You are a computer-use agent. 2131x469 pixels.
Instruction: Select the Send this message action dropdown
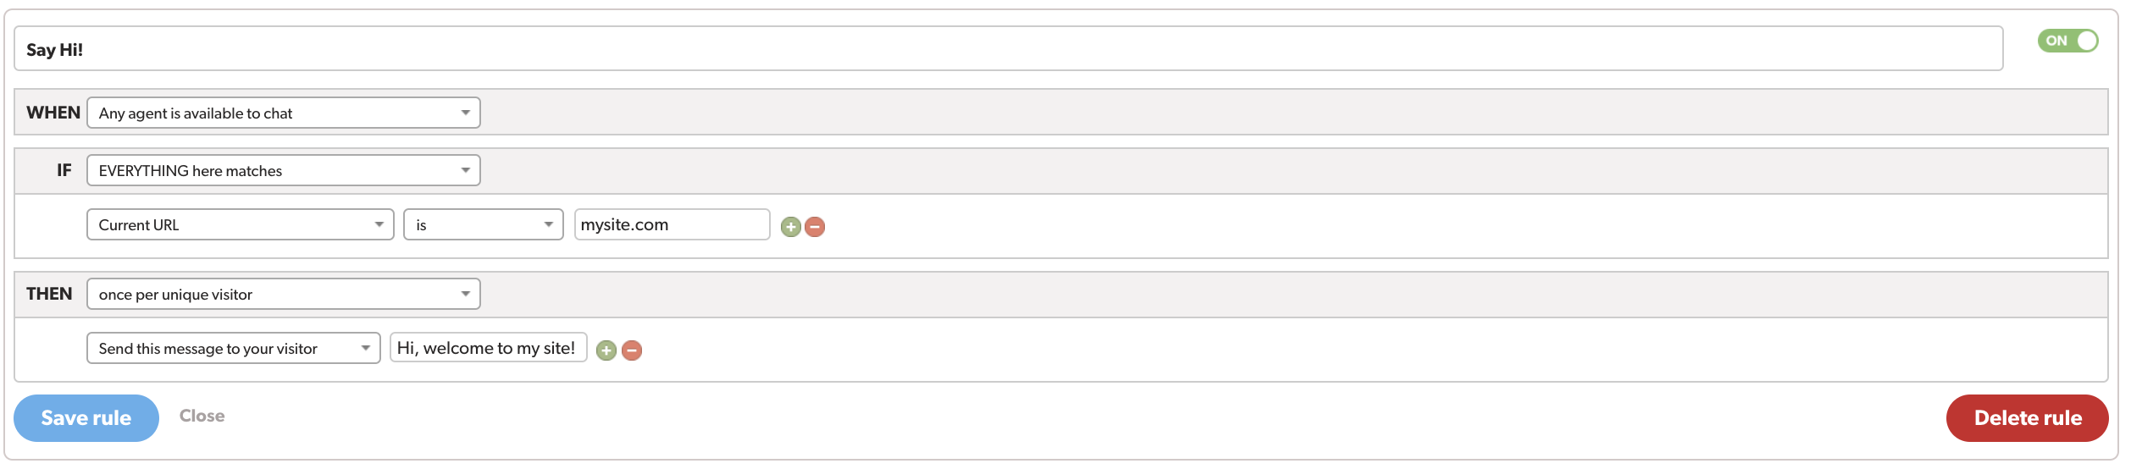click(x=234, y=348)
